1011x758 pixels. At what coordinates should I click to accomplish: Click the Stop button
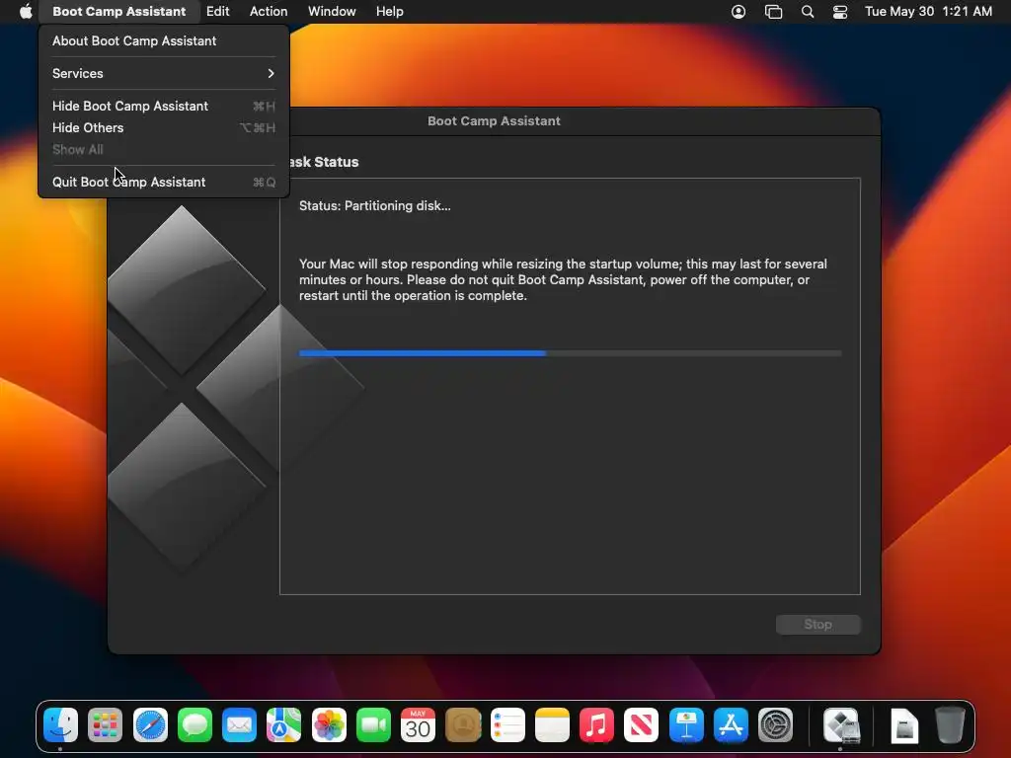817,624
